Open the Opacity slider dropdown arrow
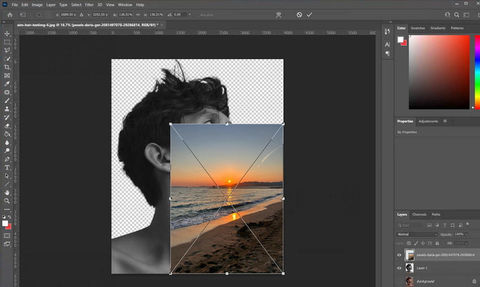Image resolution: width=480 pixels, height=287 pixels. tap(466, 235)
